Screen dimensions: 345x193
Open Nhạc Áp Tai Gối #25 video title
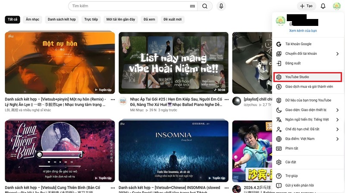176,102
